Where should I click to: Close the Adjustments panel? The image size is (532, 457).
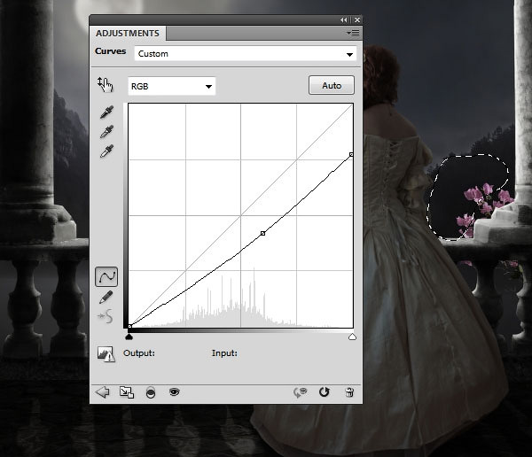(357, 20)
